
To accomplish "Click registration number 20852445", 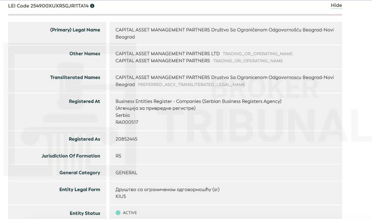I will pos(126,139).
